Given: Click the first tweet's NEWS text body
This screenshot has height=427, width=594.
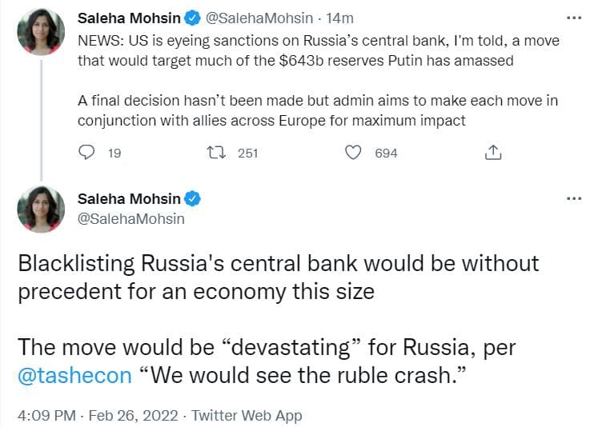Looking at the screenshot, I should coord(318,49).
